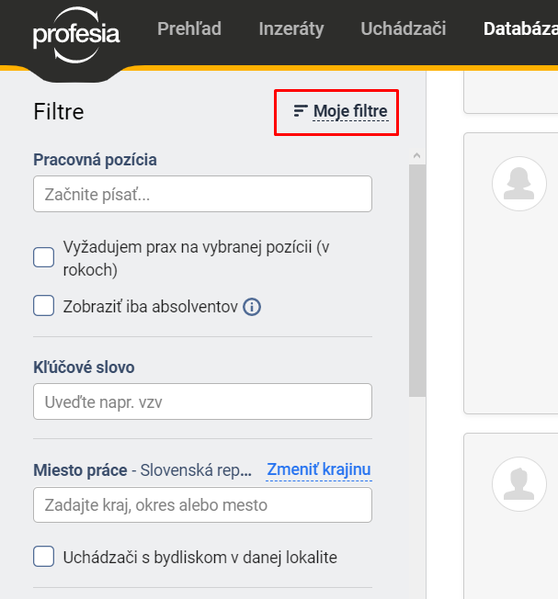558x599 pixels.
Task: Switch to the Uchádzači tab
Action: (x=404, y=28)
